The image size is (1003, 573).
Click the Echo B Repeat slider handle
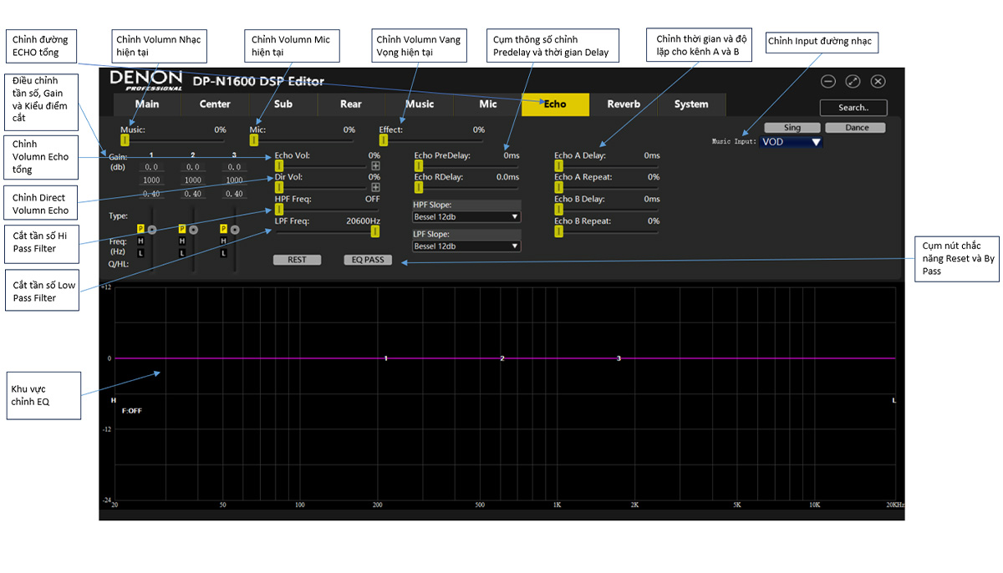click(x=558, y=231)
